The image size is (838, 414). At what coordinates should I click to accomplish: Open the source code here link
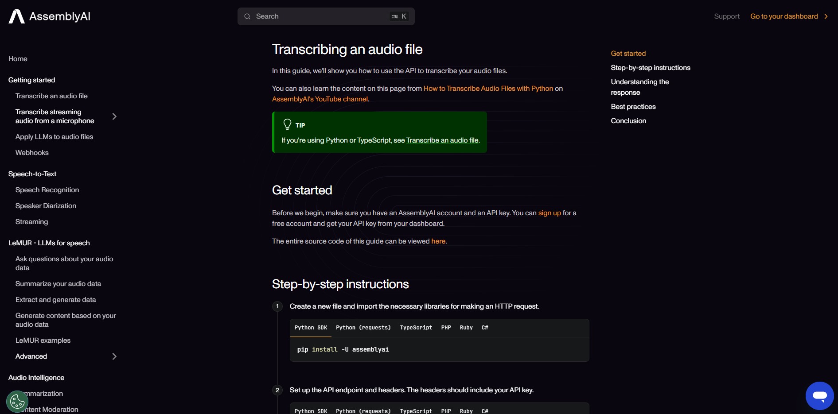tap(438, 241)
